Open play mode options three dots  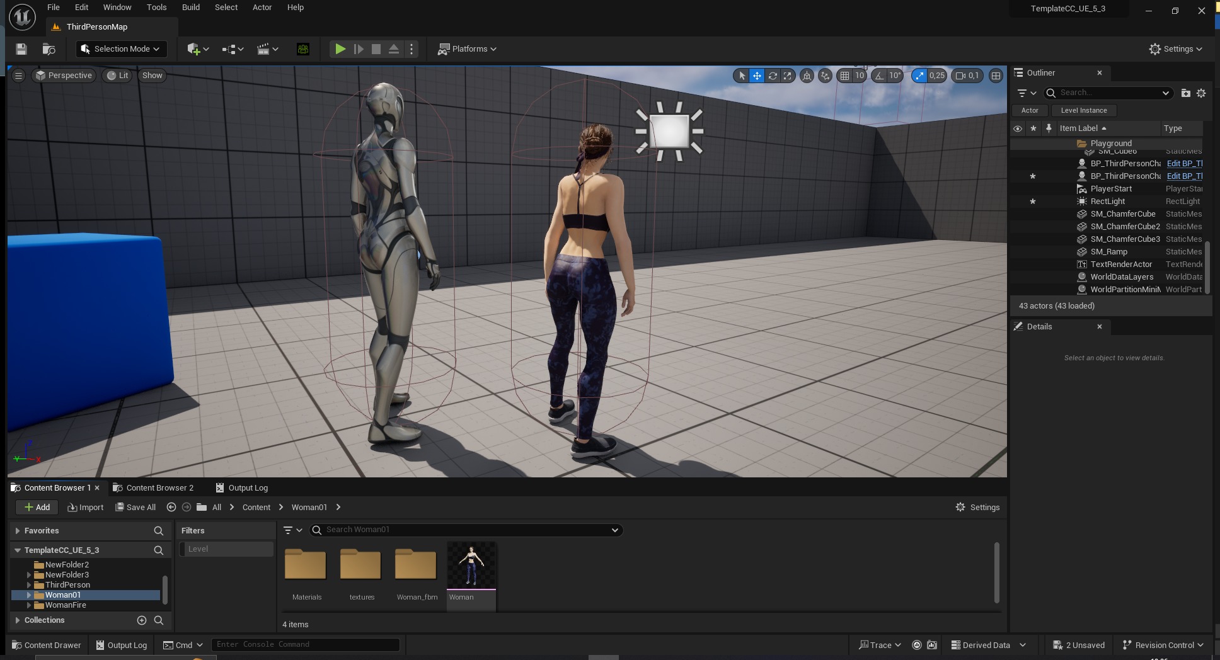(411, 49)
